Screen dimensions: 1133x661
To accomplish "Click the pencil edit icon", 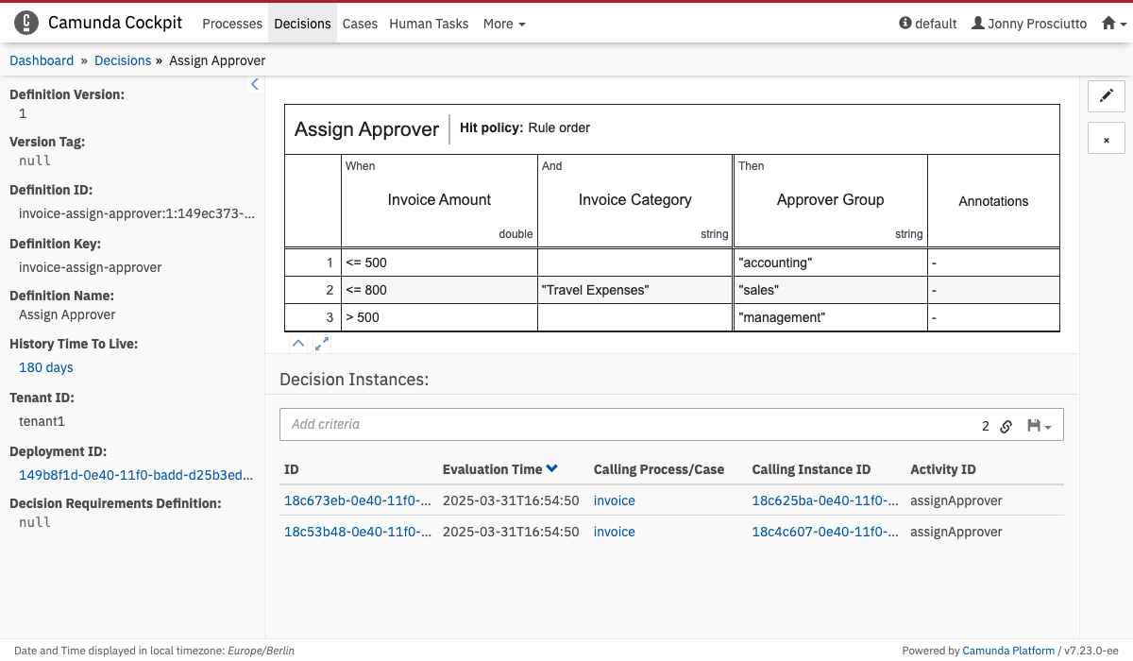I will (x=1107, y=95).
